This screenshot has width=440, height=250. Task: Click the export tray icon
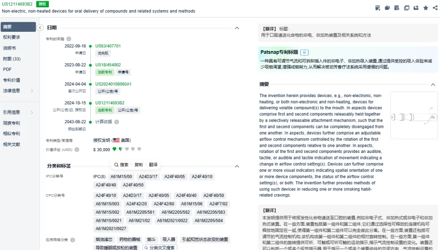(x=416, y=8)
